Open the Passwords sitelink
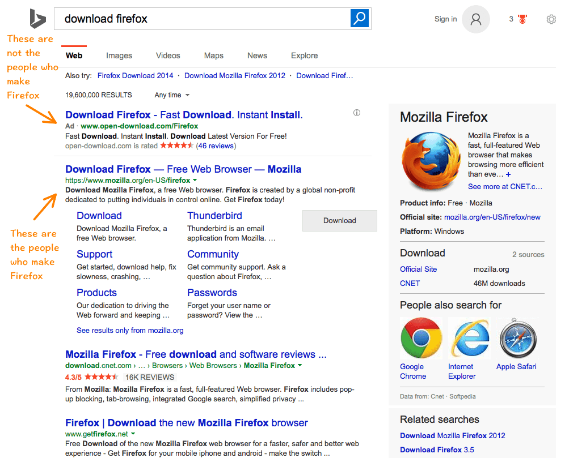The width and height of the screenshot is (569, 458). (212, 293)
